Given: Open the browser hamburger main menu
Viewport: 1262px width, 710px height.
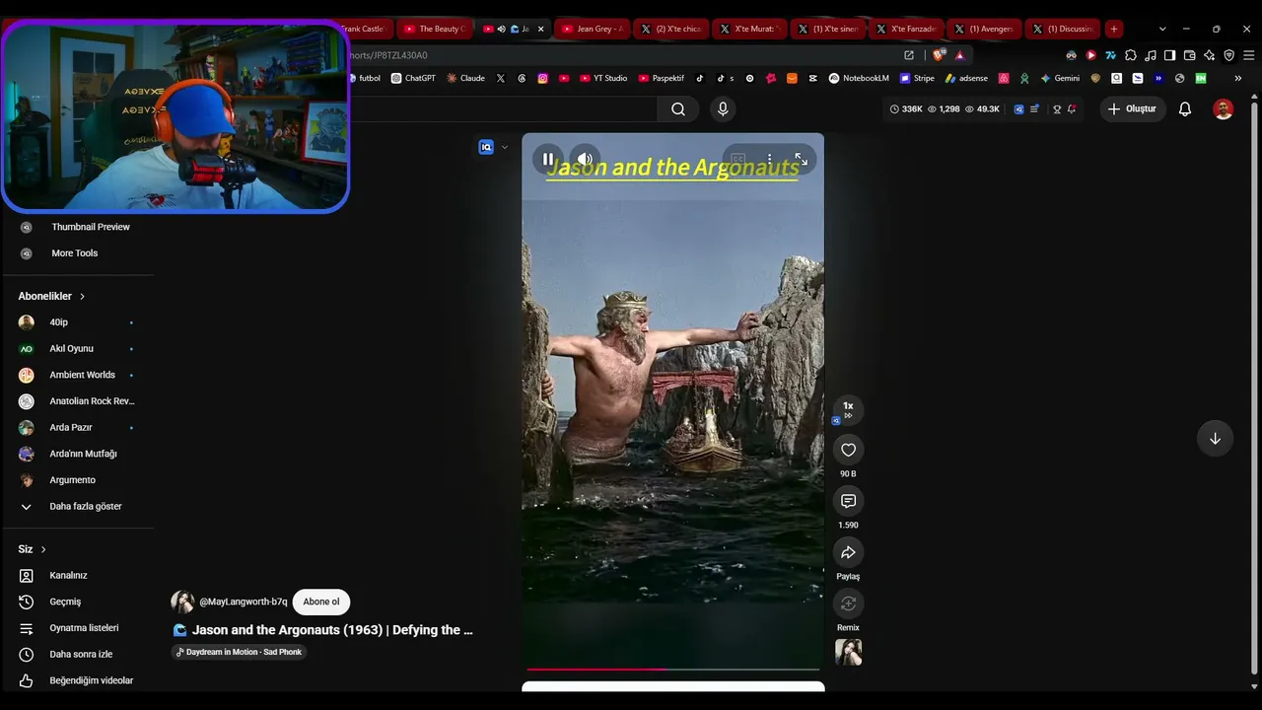Looking at the screenshot, I should (x=1248, y=55).
